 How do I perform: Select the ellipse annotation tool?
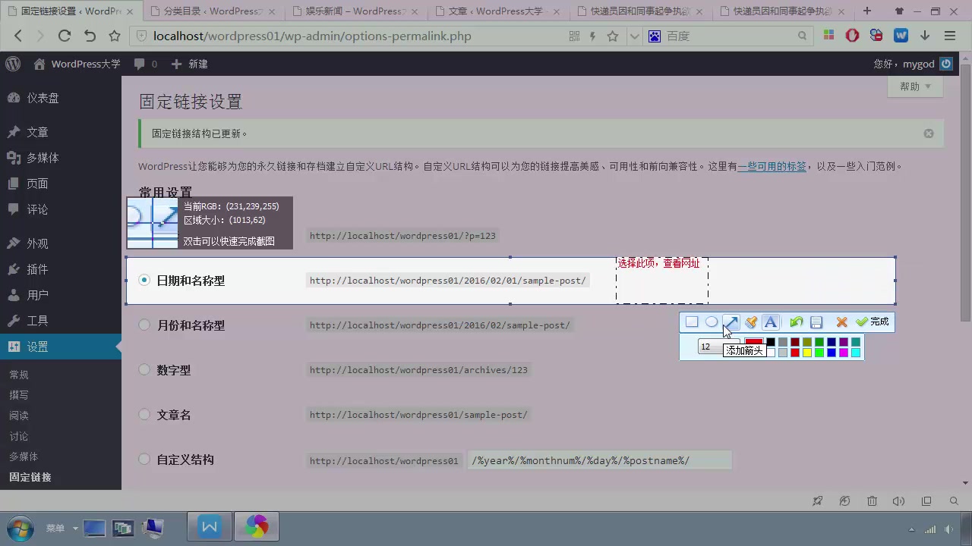coord(712,322)
